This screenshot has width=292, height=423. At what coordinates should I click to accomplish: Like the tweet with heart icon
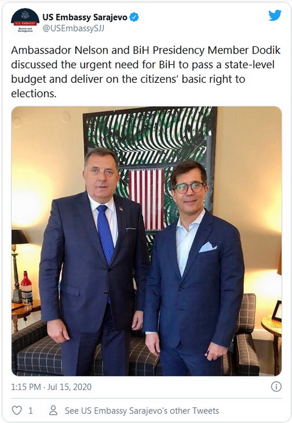pos(17,410)
